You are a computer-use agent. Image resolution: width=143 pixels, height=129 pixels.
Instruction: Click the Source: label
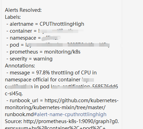14,121
